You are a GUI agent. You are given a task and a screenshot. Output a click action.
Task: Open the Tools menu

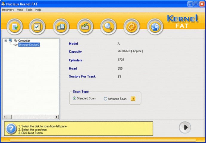[x=29, y=10]
